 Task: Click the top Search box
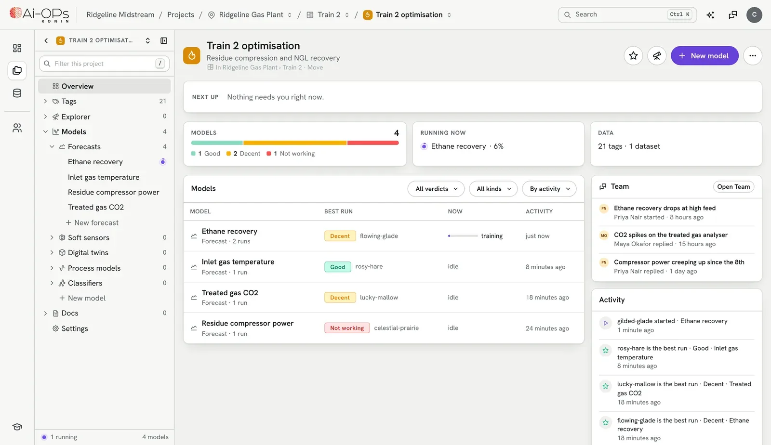[627, 15]
